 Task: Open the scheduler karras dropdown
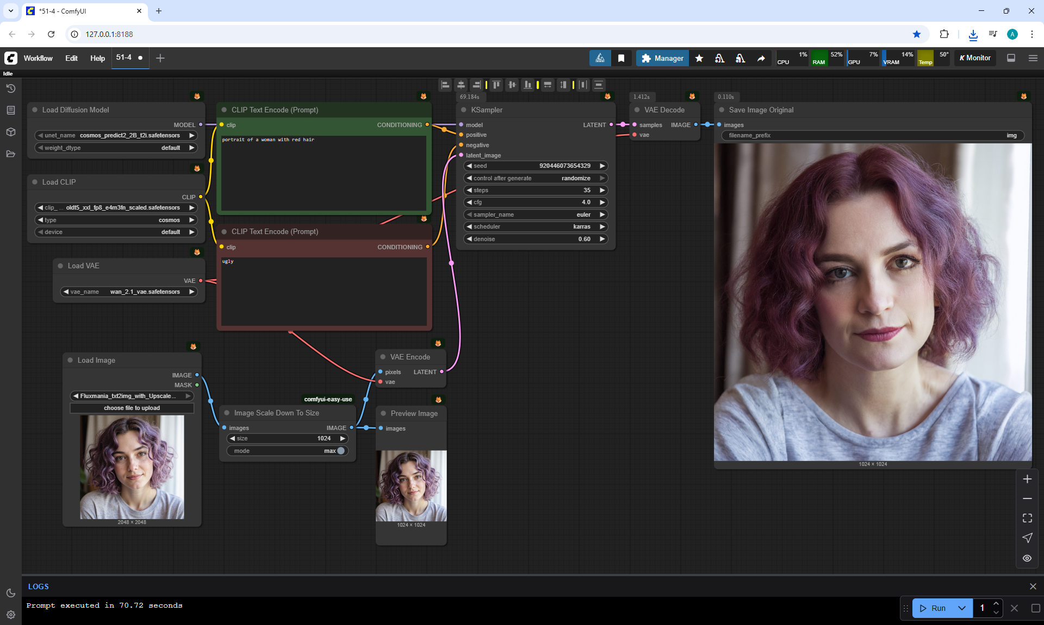pos(535,226)
